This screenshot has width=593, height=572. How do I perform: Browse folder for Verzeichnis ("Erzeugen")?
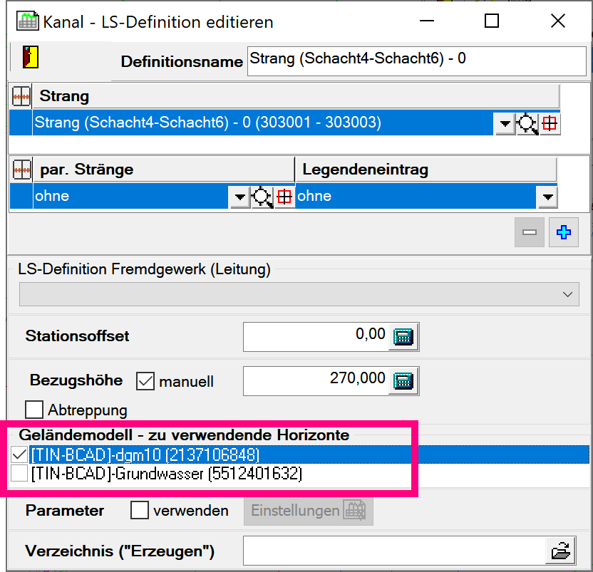tap(562, 551)
